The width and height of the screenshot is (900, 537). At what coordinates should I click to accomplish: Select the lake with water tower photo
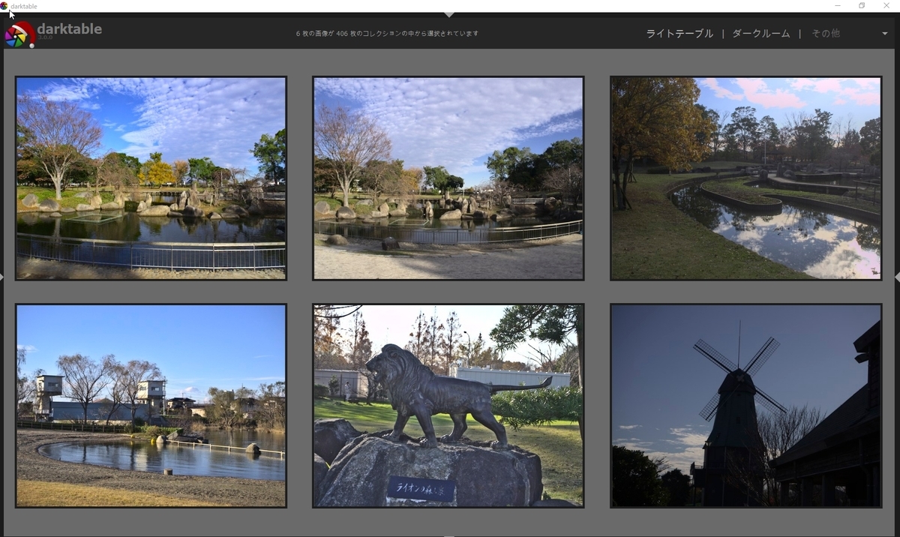point(151,406)
